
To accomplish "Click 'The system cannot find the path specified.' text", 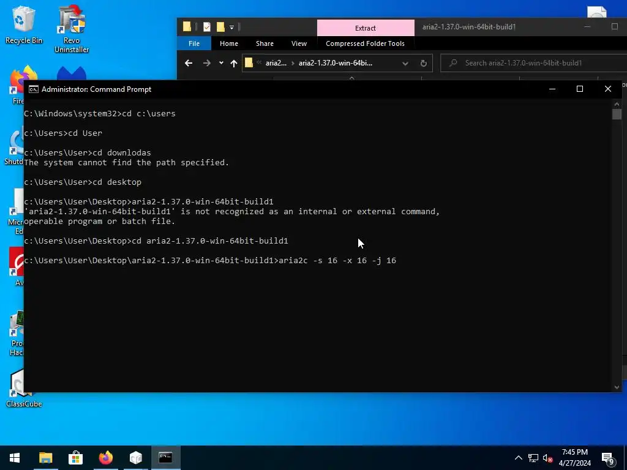I will pos(126,163).
